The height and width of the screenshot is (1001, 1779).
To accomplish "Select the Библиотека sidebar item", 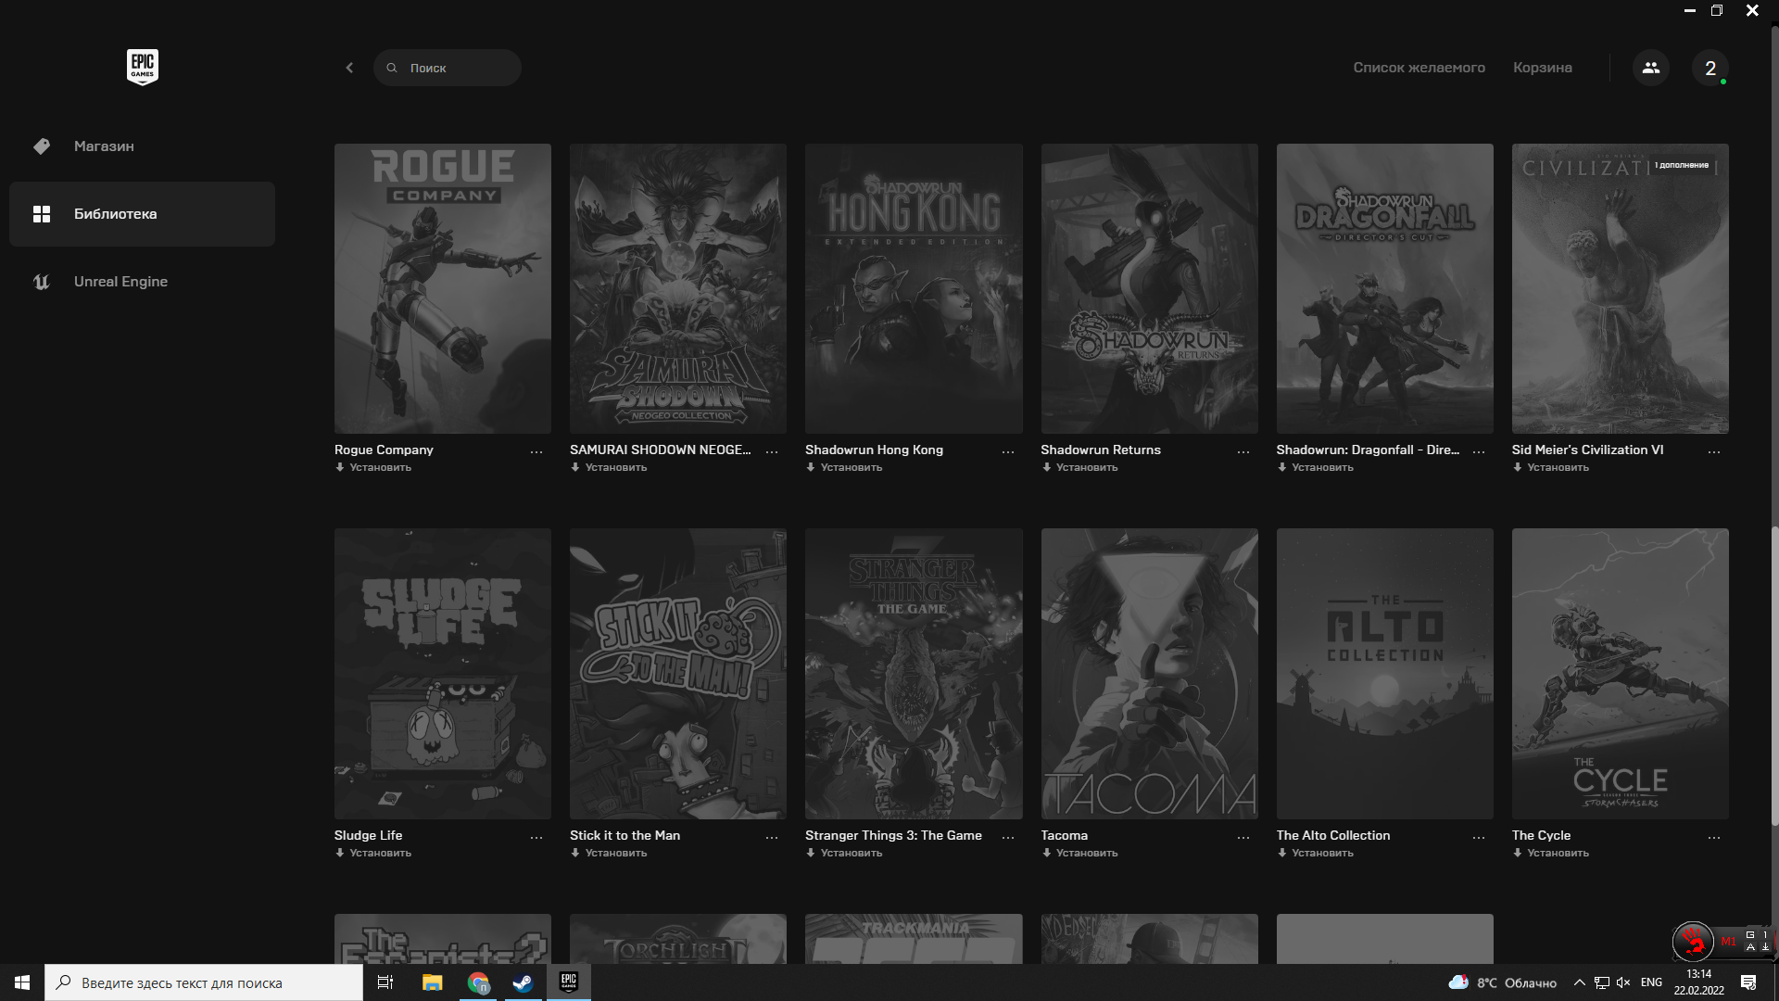I will (142, 214).
